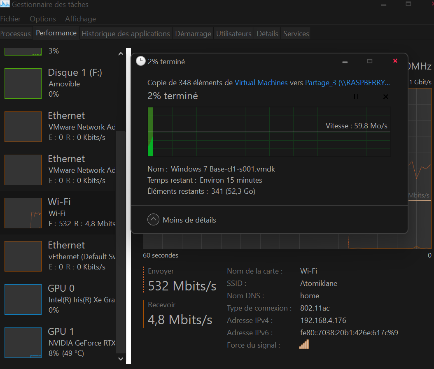Viewport: 434px width, 369px height.
Task: Click the Vitesse 59,8 Mo/s label
Action: click(x=357, y=126)
